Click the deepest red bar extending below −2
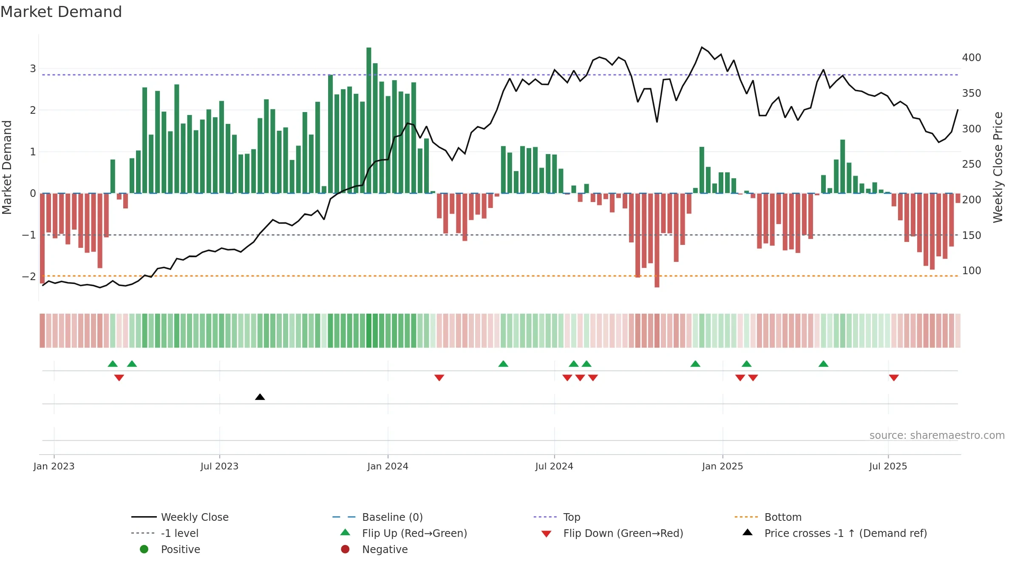This screenshot has width=1020, height=573. click(657, 240)
